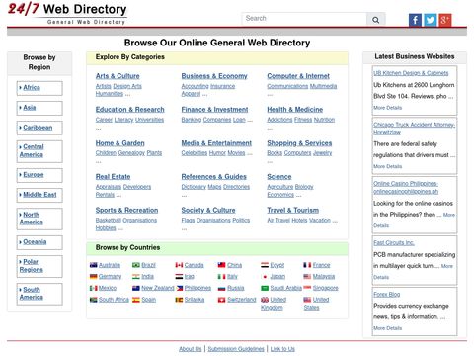
Task: Open the Google Plus social icon
Action: point(445,20)
